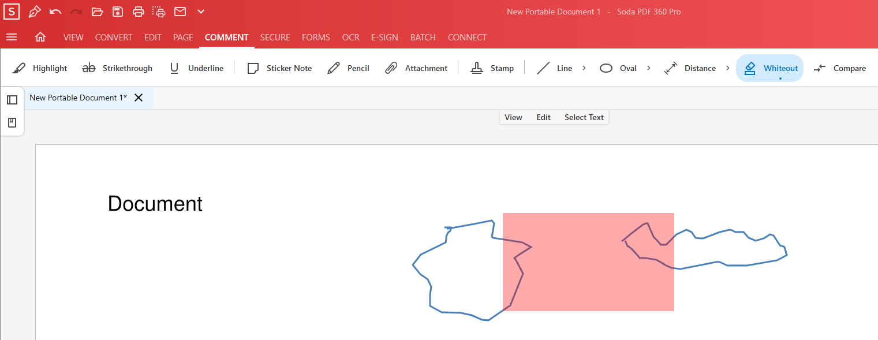Switch to the EDIT ribbon tab

(153, 37)
